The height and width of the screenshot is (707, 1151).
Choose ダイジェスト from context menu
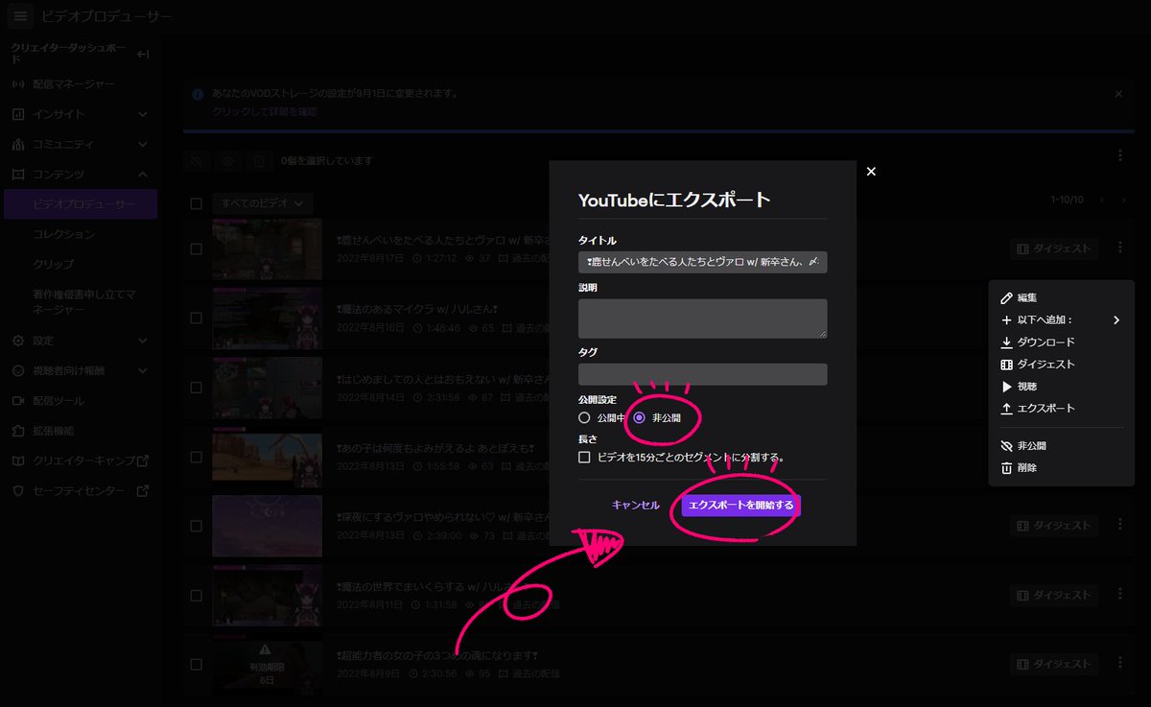pyautogui.click(x=1045, y=365)
